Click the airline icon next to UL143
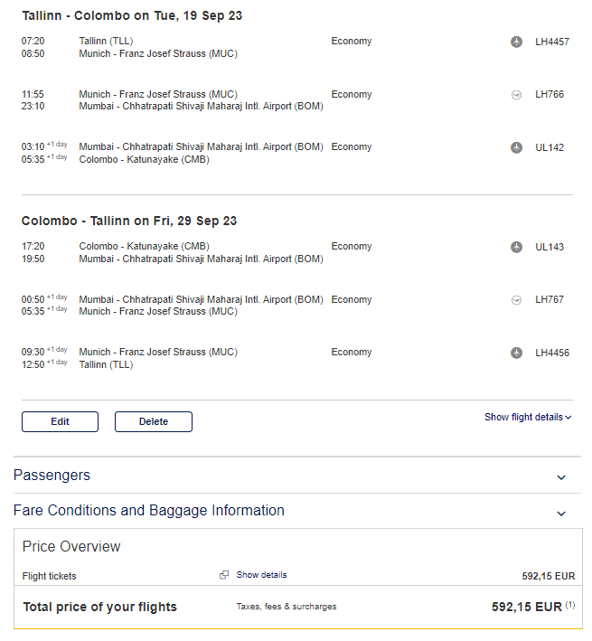Image resolution: width=592 pixels, height=641 pixels. (516, 247)
